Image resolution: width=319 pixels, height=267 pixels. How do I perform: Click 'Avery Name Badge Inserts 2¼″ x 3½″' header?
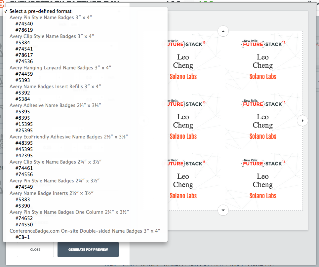click(x=51, y=193)
